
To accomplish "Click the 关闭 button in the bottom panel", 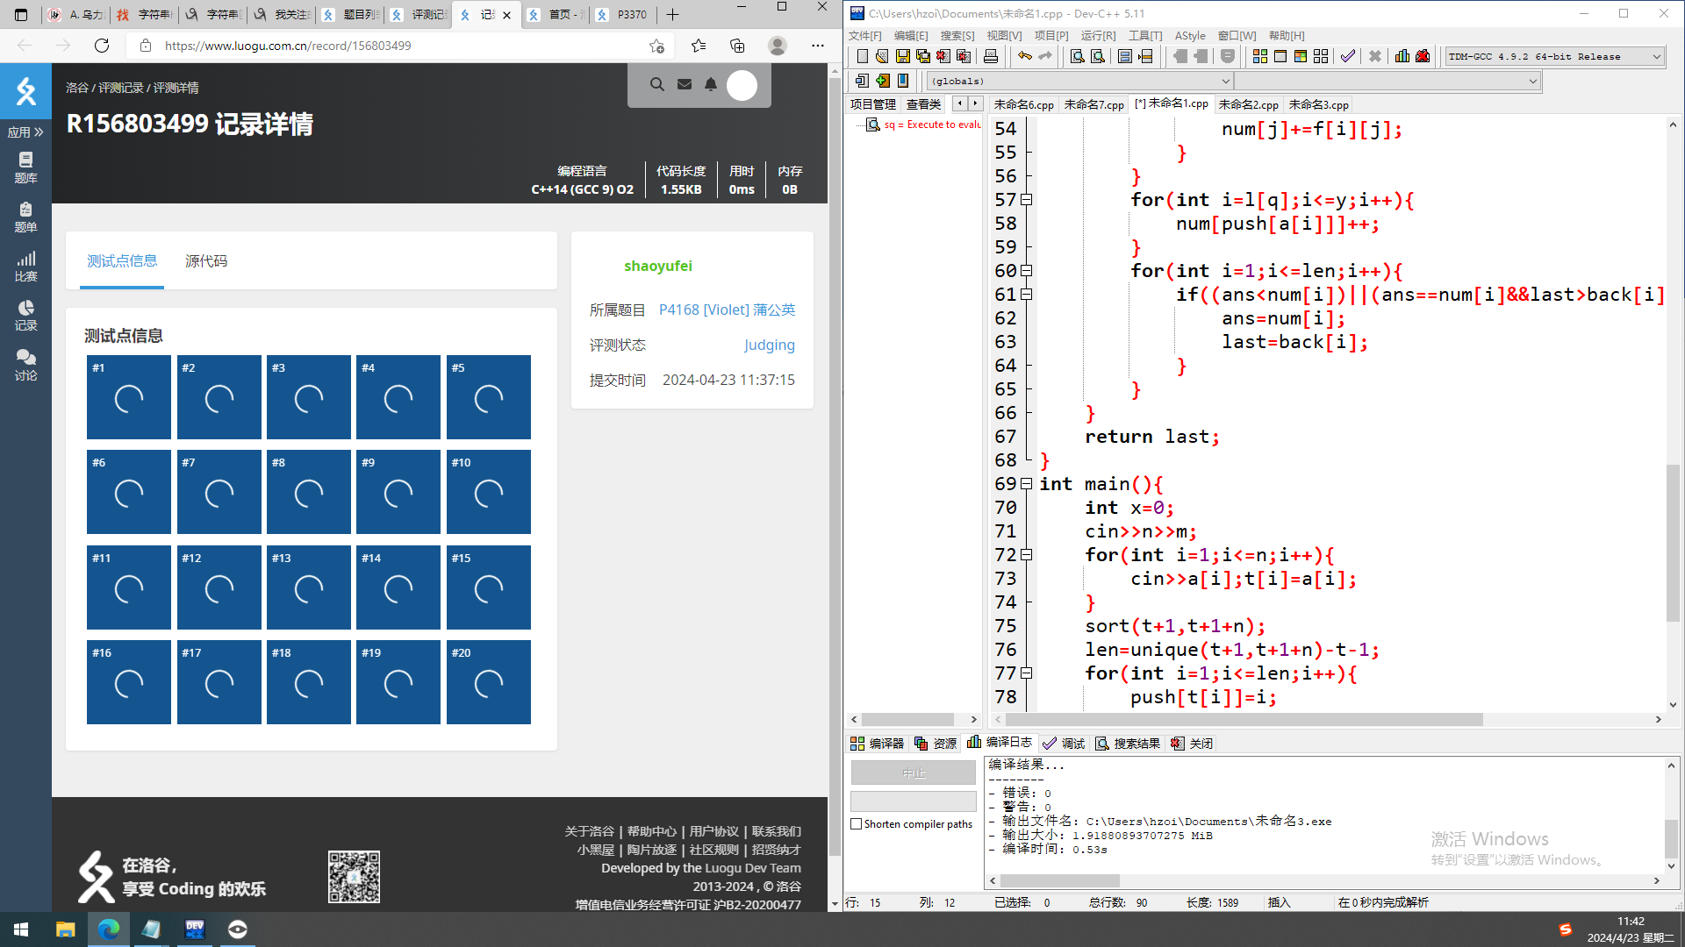I will coord(1192,744).
